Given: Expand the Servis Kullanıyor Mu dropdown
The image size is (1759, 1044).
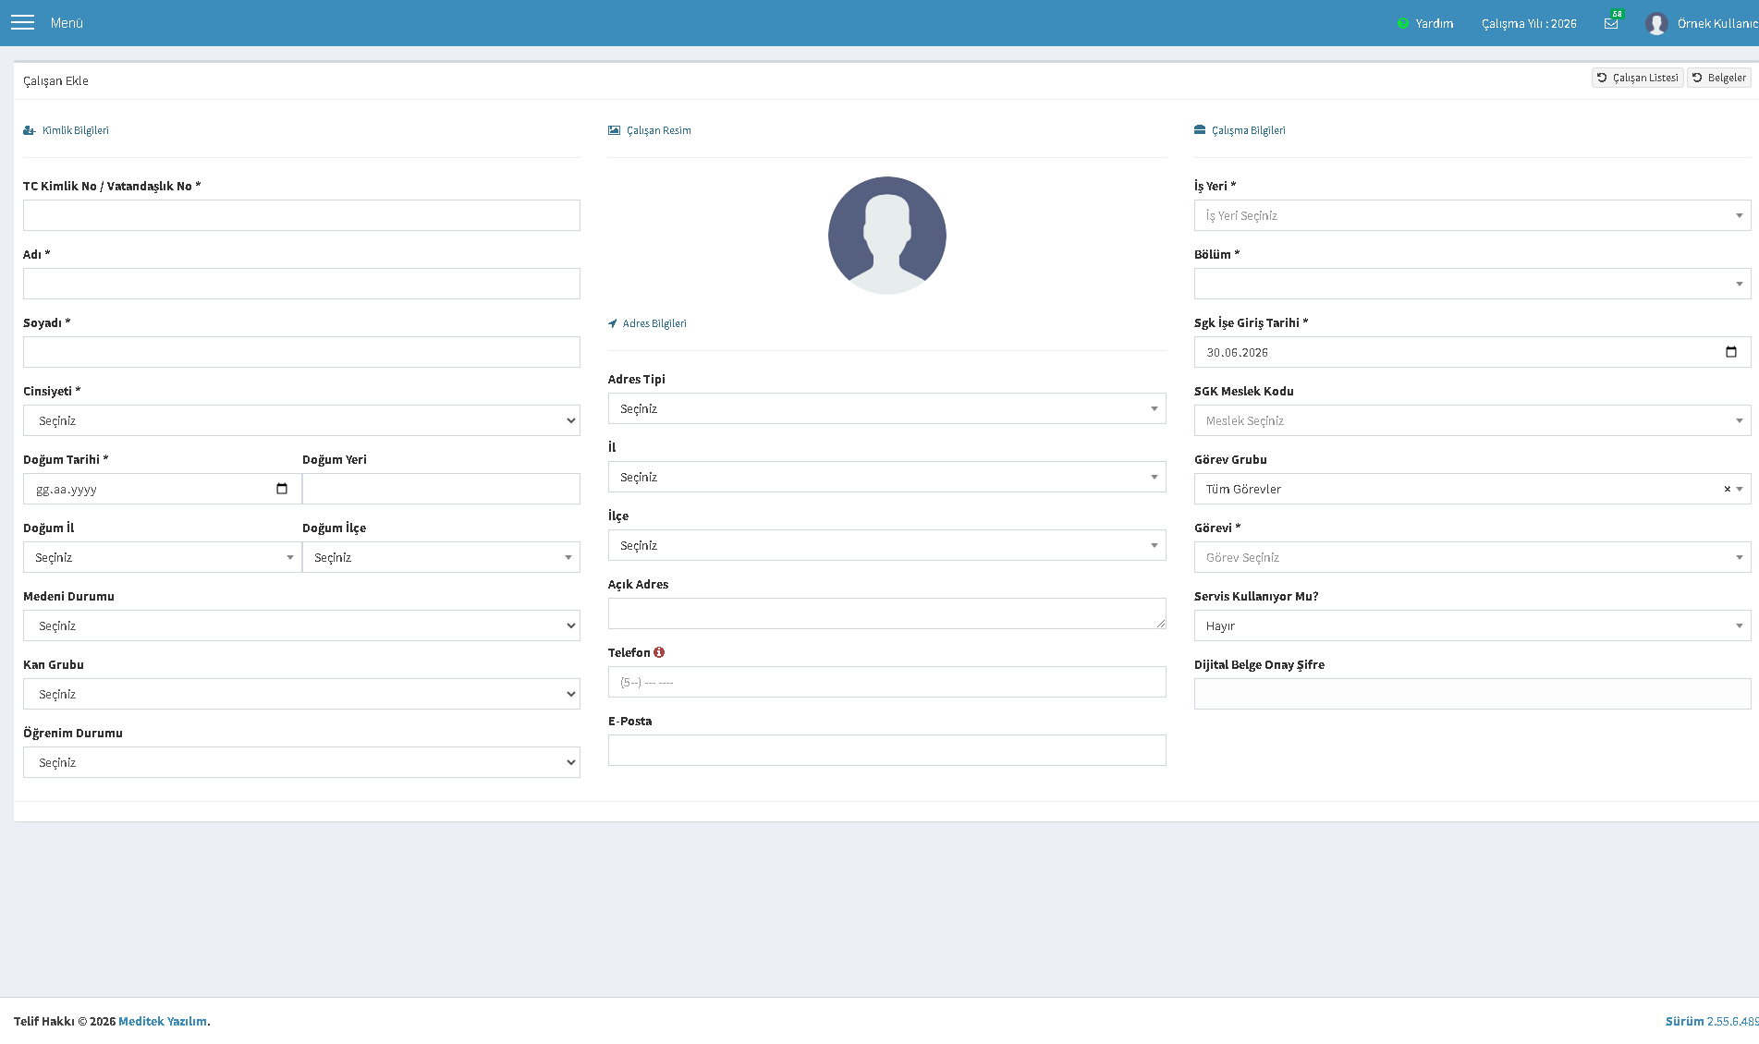Looking at the screenshot, I should tap(1472, 625).
